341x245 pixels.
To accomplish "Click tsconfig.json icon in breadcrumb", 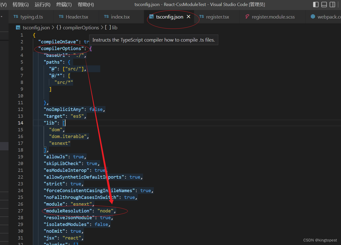I will 18,28.
